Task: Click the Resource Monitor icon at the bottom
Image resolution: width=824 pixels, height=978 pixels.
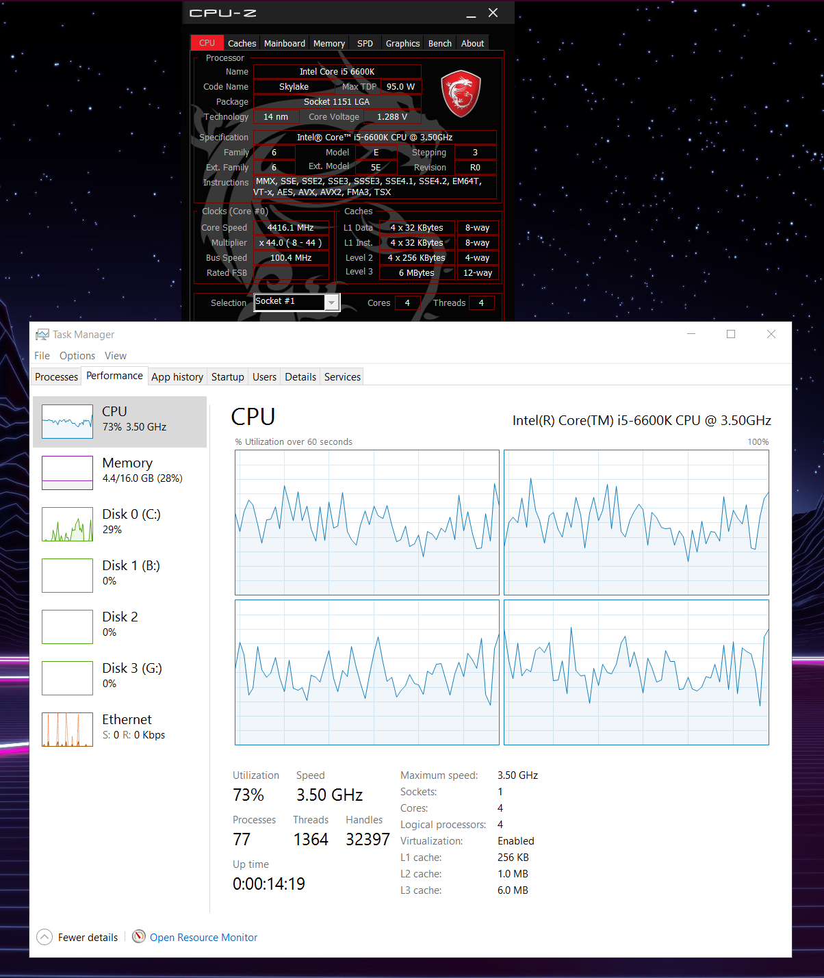Action: pyautogui.click(x=139, y=936)
